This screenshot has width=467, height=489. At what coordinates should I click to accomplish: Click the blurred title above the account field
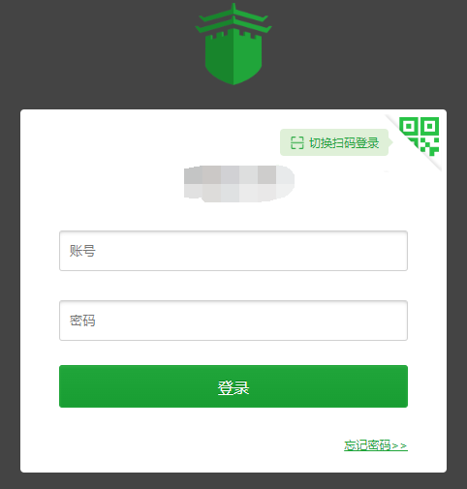tap(239, 184)
